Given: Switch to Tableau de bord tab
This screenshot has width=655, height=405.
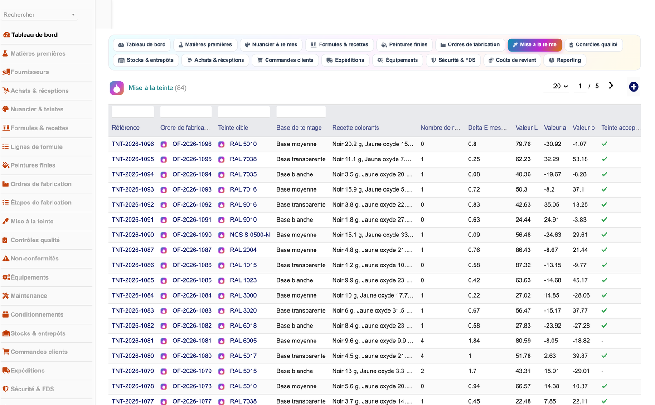Looking at the screenshot, I should click(142, 45).
